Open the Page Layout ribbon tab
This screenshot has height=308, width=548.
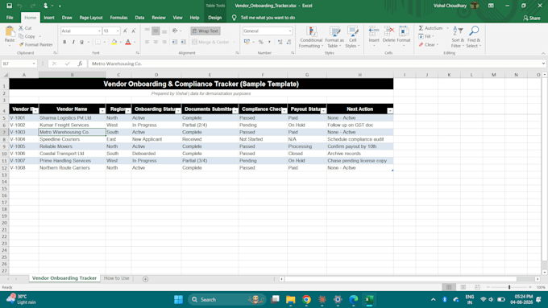click(x=91, y=18)
